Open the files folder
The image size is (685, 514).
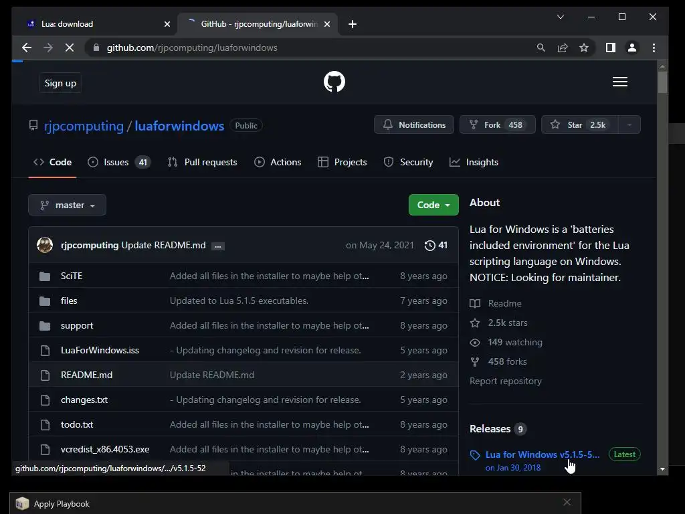[x=69, y=301]
